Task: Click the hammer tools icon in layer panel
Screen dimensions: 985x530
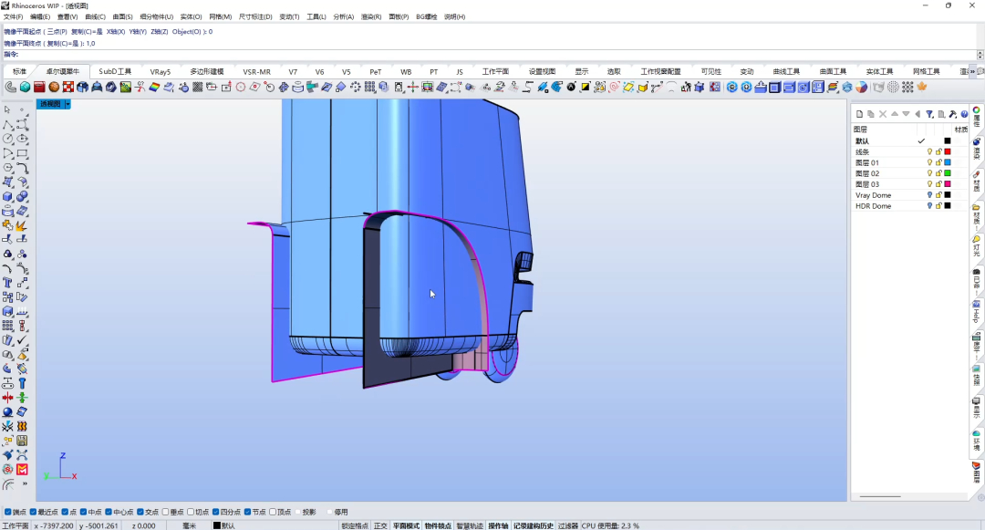Action: [952, 114]
